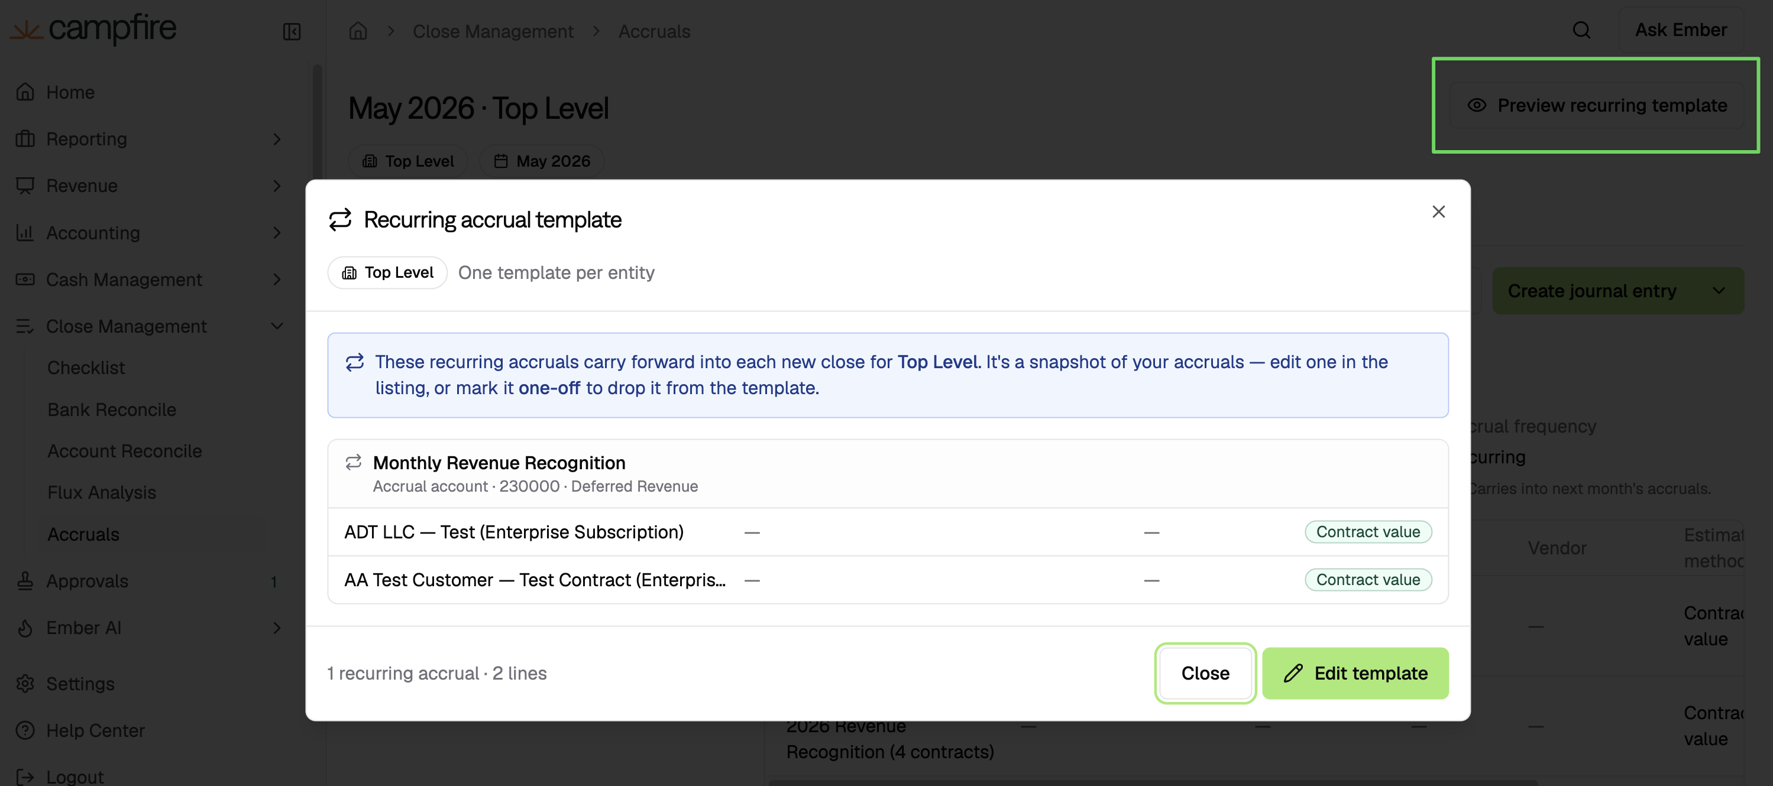The image size is (1773, 786).
Task: Click the recurring icon beside modal title
Action: click(340, 220)
